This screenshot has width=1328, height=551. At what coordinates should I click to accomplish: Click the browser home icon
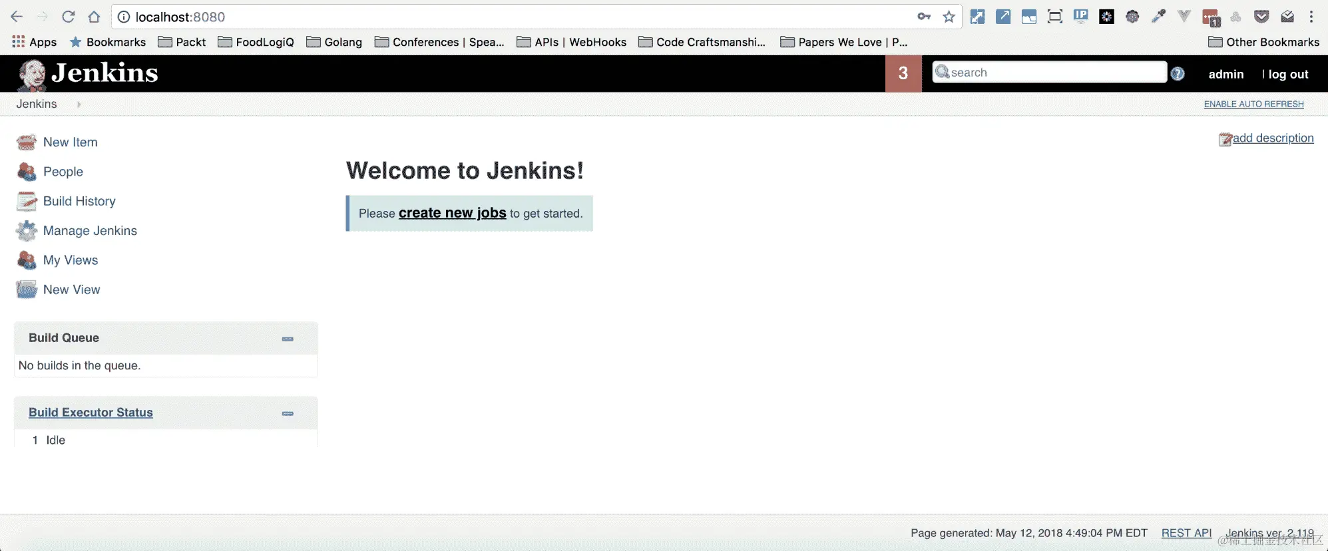[94, 17]
